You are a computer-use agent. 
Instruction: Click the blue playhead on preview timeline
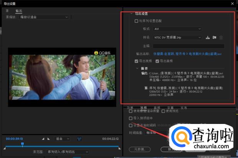pyautogui.click(x=23, y=144)
